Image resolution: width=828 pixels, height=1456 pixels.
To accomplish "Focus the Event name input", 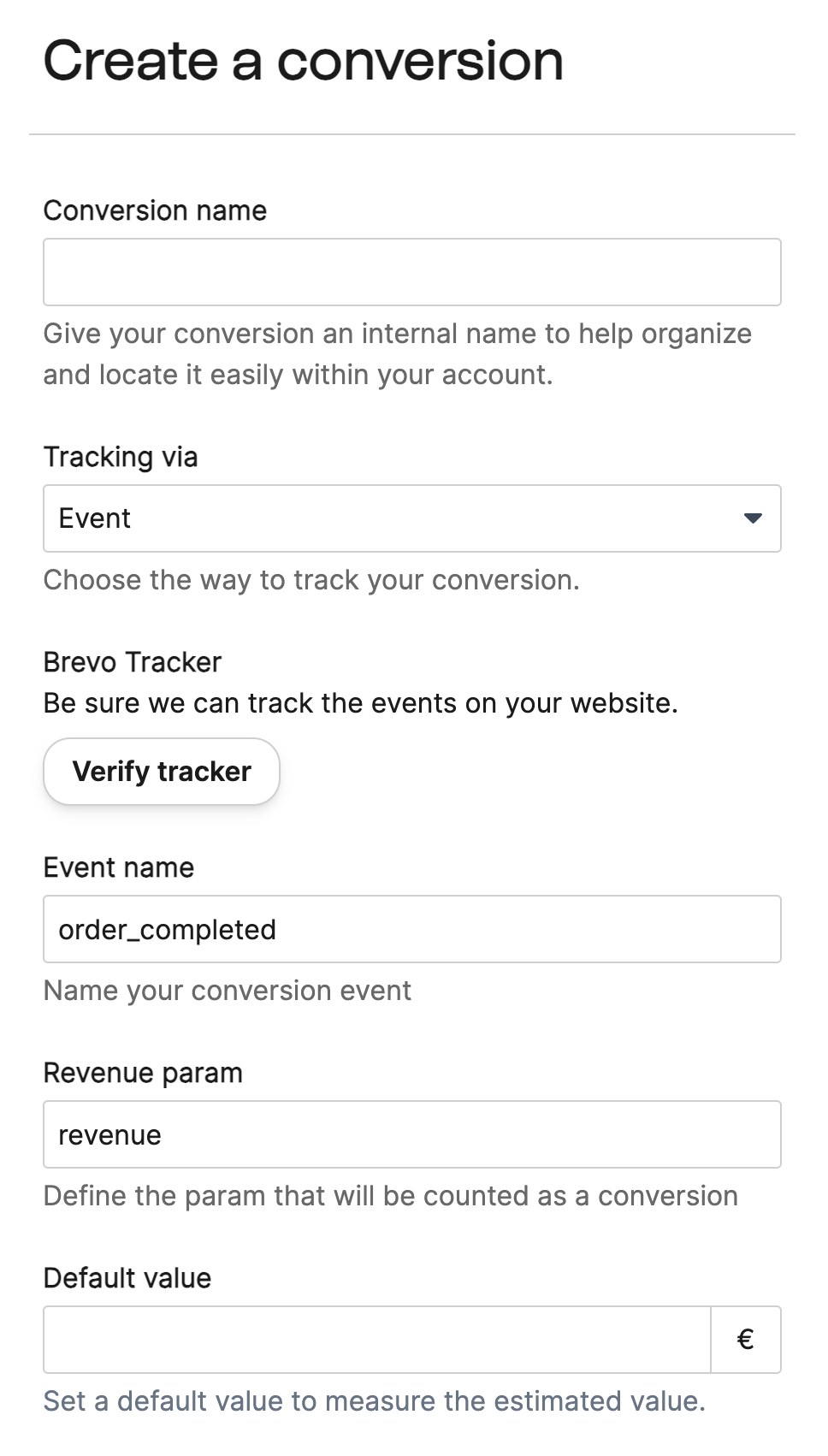I will click(x=412, y=929).
